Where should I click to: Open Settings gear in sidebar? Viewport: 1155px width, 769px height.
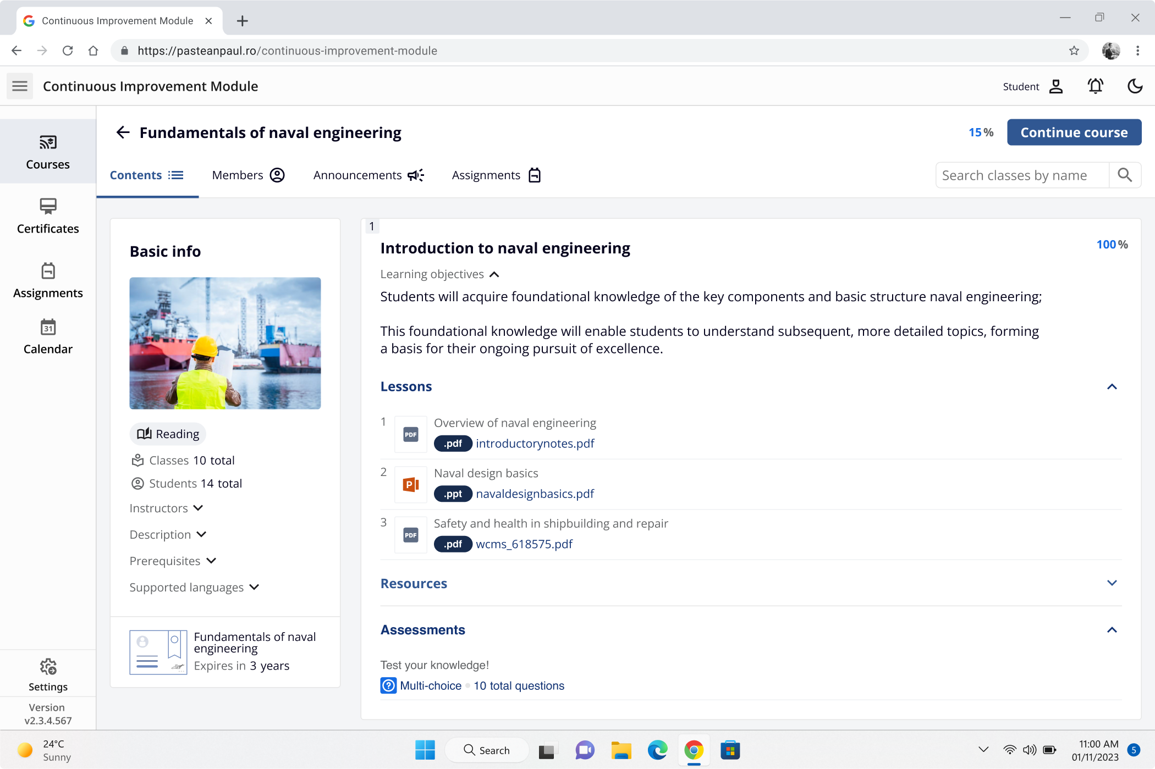point(48,674)
